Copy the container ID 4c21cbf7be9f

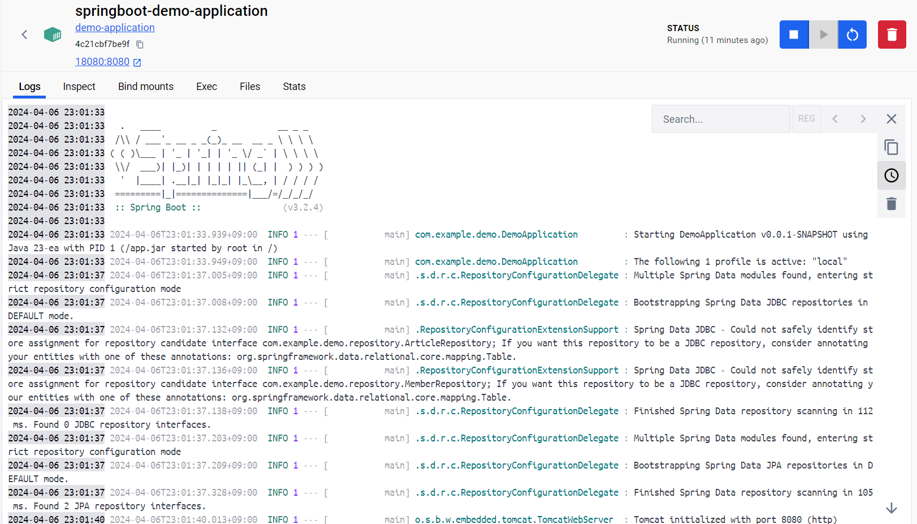tap(140, 45)
